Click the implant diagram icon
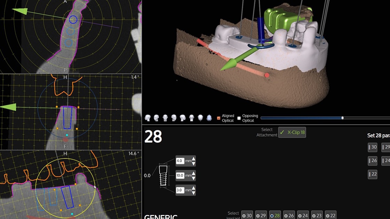Screen dimensions: 390x219 tap(163, 176)
